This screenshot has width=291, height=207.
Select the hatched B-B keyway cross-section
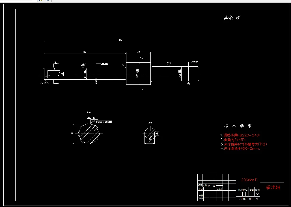click(x=150, y=133)
